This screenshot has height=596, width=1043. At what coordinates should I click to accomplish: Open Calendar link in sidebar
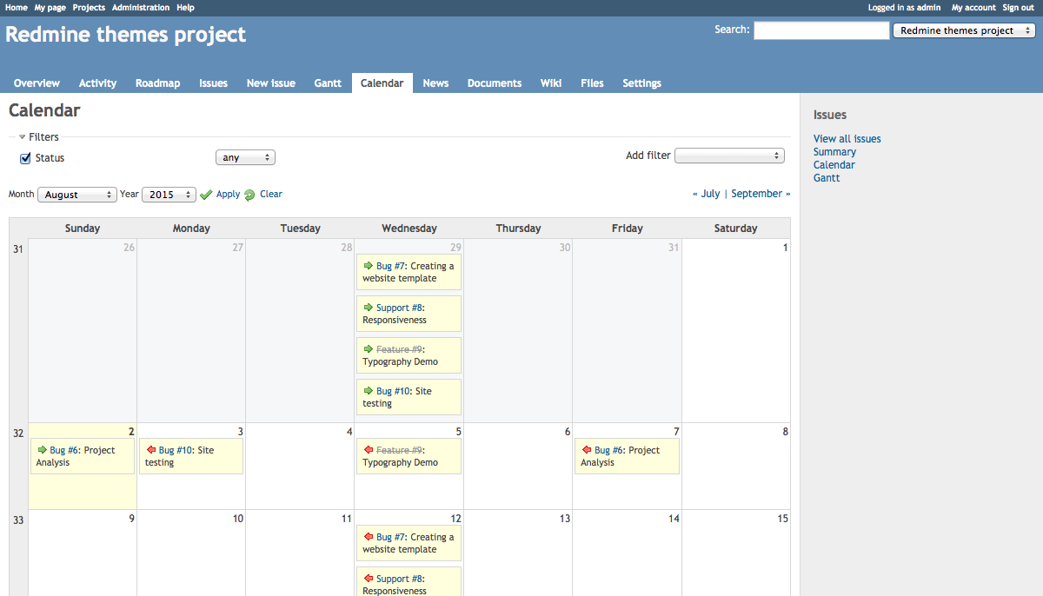click(834, 165)
